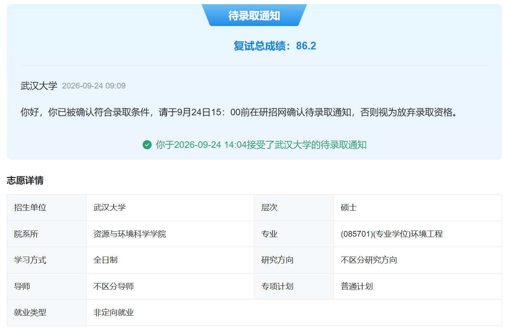
Task: Click the 待录取通知 banner header
Action: [254, 15]
